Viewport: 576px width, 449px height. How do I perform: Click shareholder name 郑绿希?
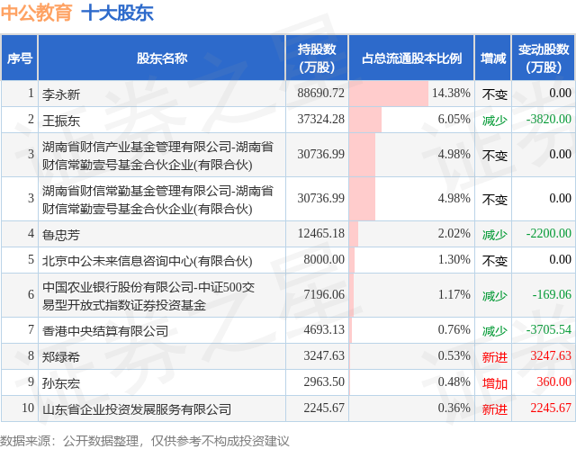[61, 357]
